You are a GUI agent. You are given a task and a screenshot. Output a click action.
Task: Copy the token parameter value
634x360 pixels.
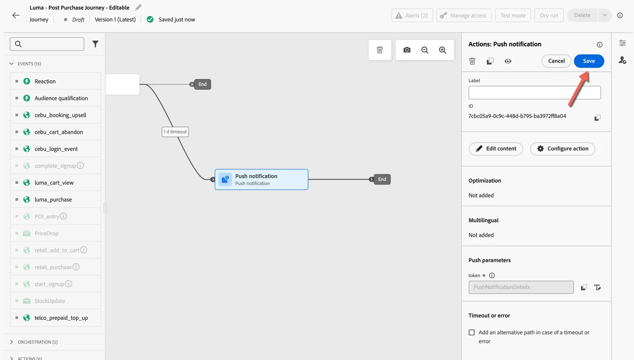pos(584,287)
